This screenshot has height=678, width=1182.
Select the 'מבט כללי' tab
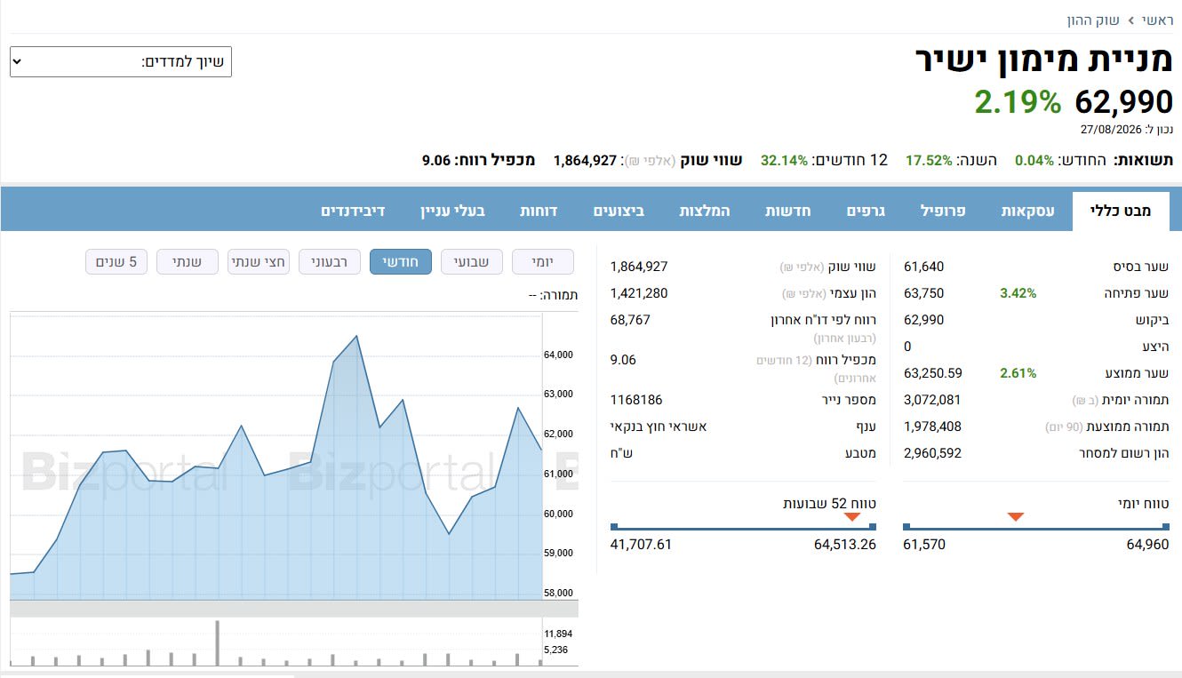[1120, 211]
